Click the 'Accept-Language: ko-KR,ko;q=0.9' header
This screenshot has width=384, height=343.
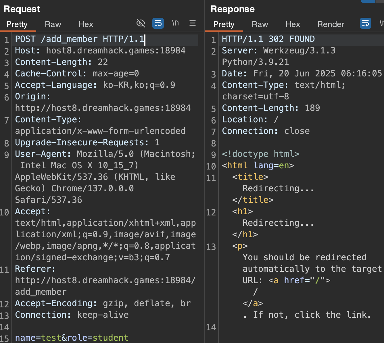pos(95,85)
